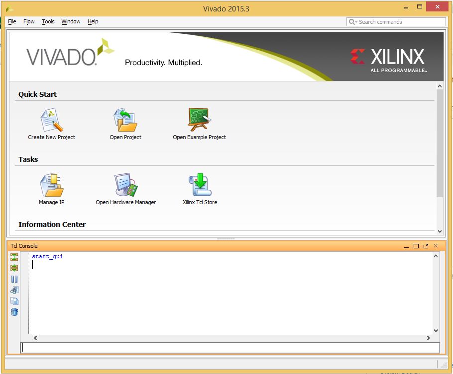
Task: Open the Help menu
Action: [x=93, y=22]
